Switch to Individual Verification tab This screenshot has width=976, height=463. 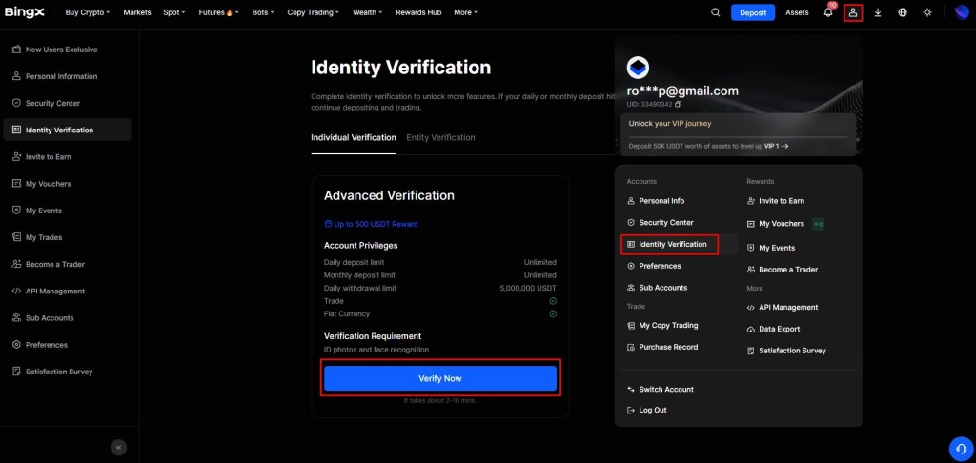point(354,137)
